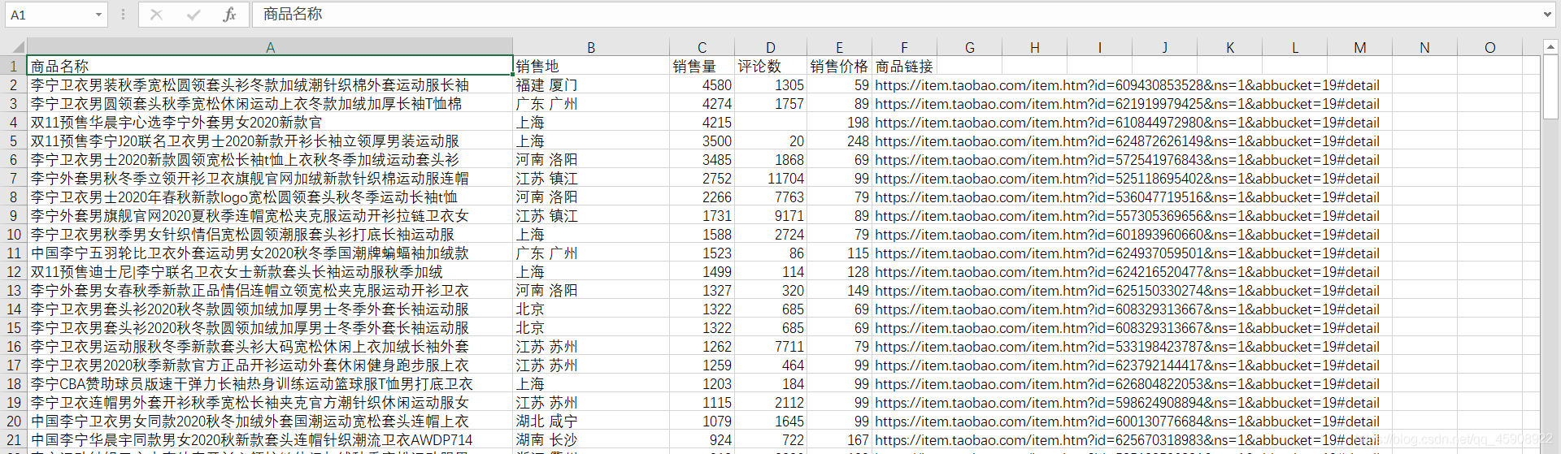Select column F header

tap(904, 47)
